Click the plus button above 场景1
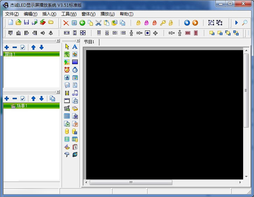This screenshot has width=254, height=197. point(7,98)
